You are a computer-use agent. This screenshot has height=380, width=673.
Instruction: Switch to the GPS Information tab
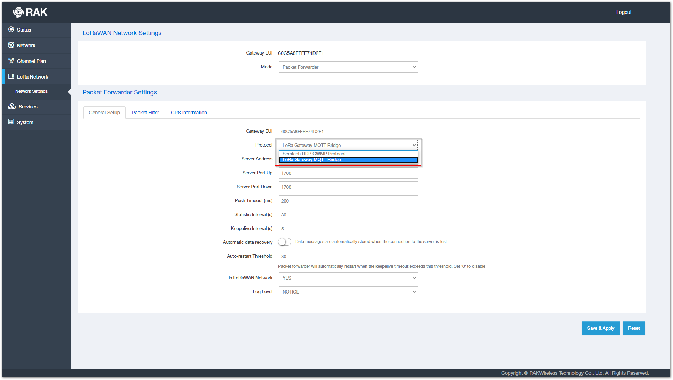(189, 113)
